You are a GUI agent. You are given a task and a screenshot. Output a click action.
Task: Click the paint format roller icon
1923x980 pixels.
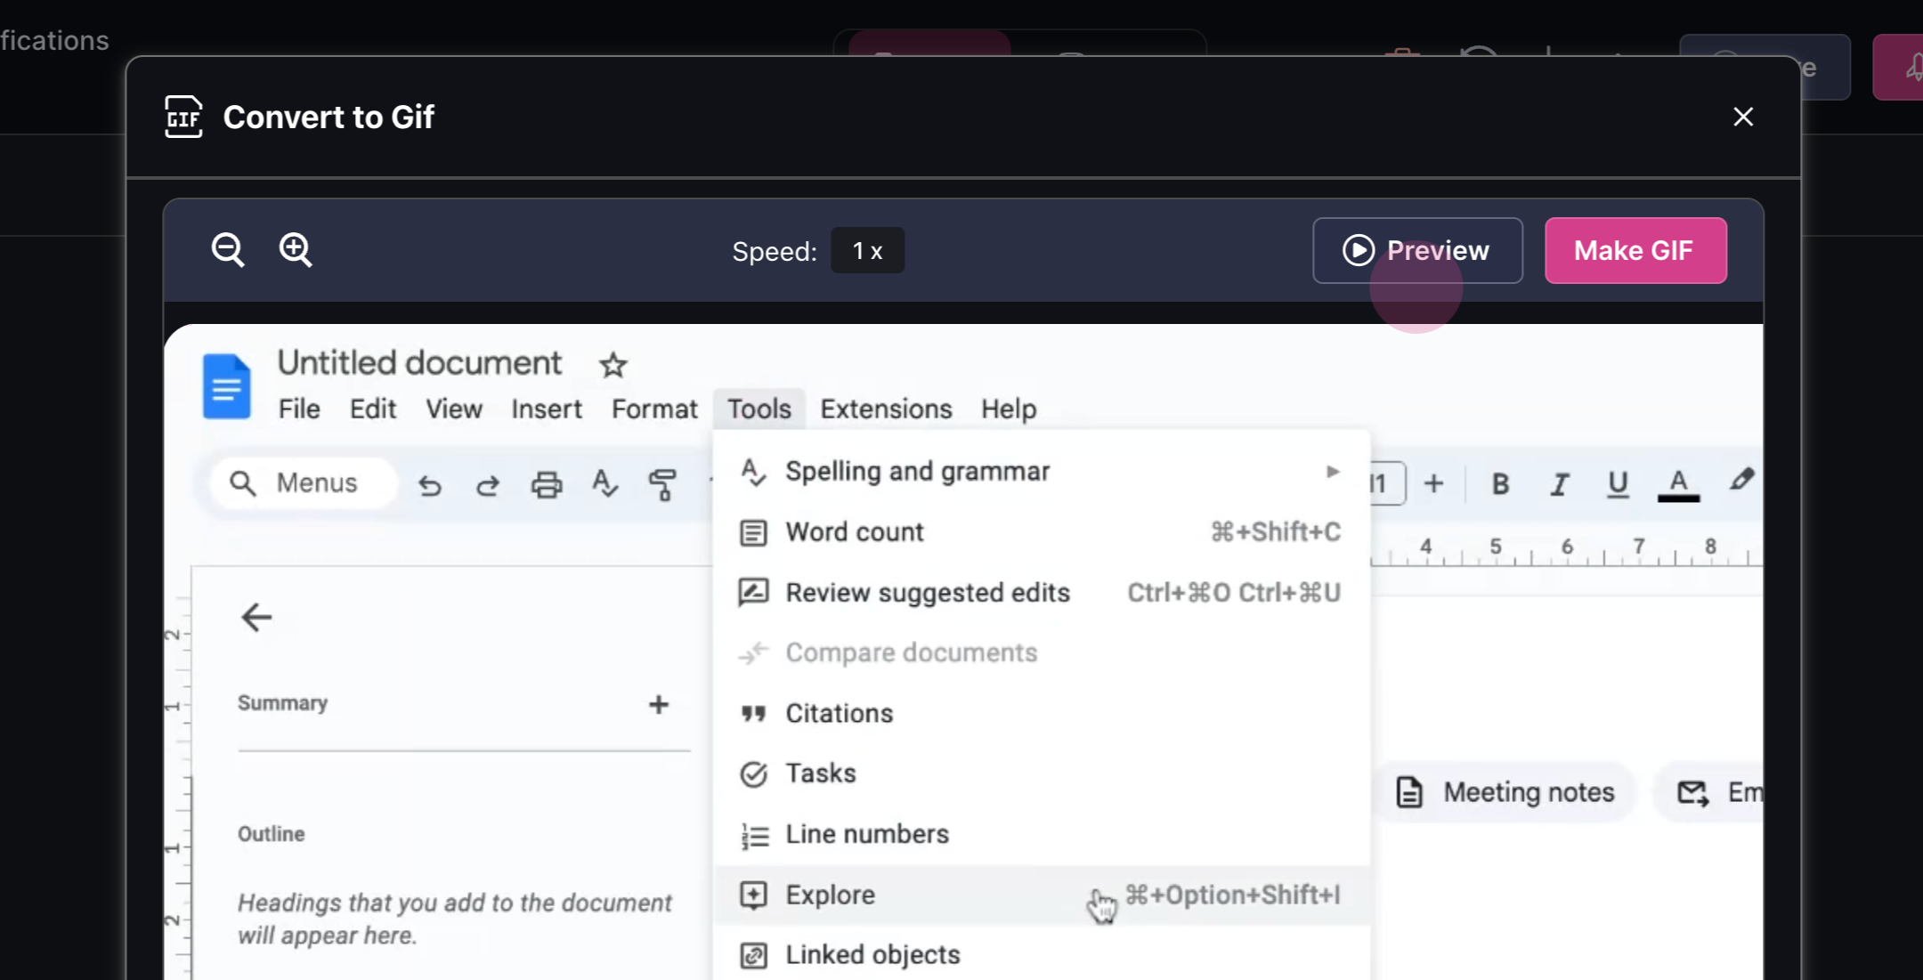[662, 484]
